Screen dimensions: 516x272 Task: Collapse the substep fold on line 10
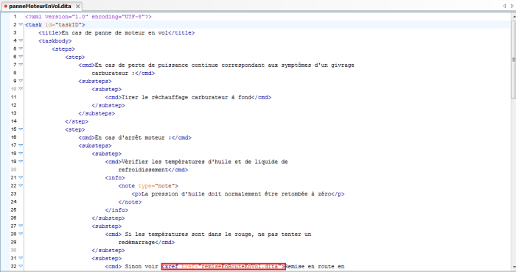pos(21,89)
